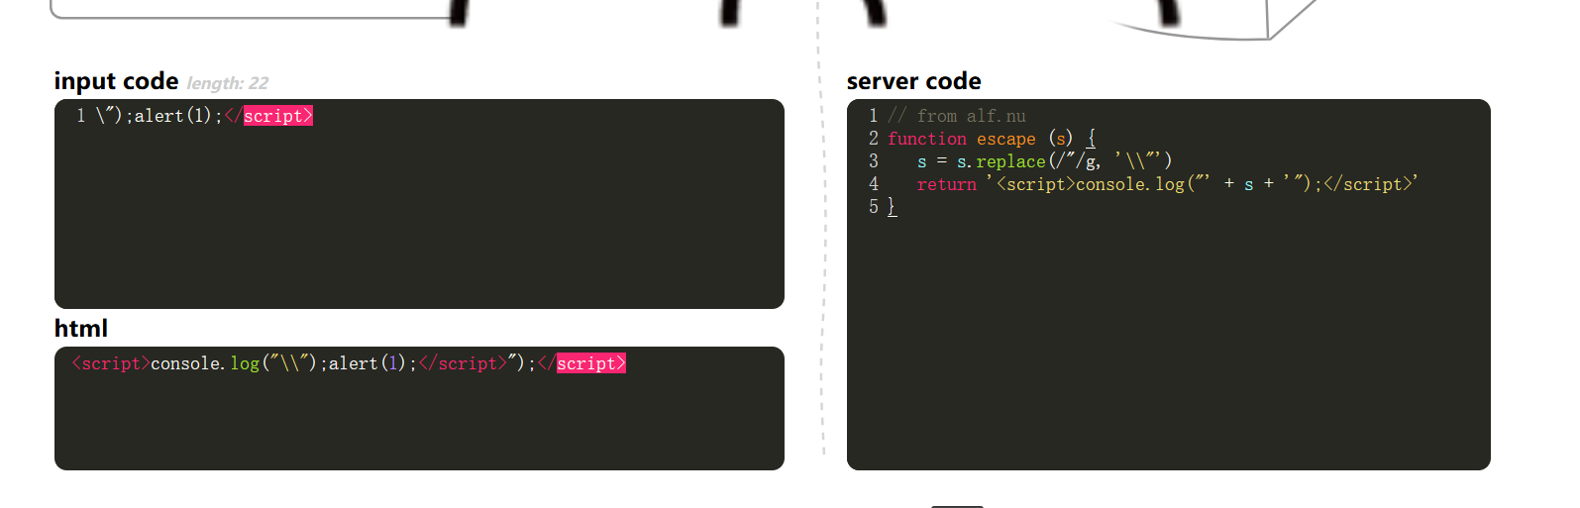Image resolution: width=1580 pixels, height=508 pixels.
Task: Click the 'html' heading
Action: (81, 329)
